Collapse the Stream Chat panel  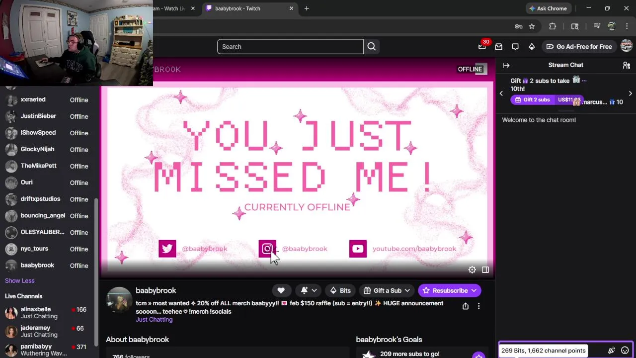[506, 65]
